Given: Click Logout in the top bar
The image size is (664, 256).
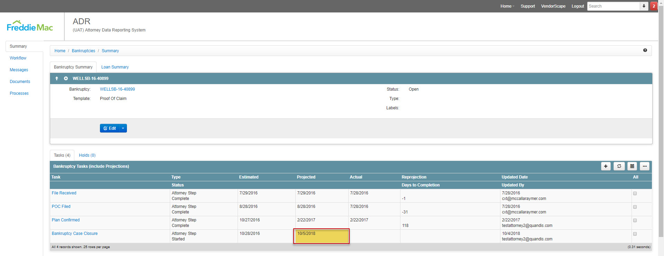Looking at the screenshot, I should click(578, 6).
